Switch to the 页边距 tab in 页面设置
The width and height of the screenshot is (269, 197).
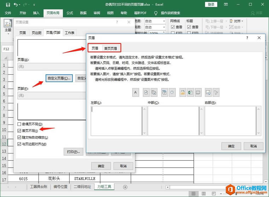[x=37, y=33]
